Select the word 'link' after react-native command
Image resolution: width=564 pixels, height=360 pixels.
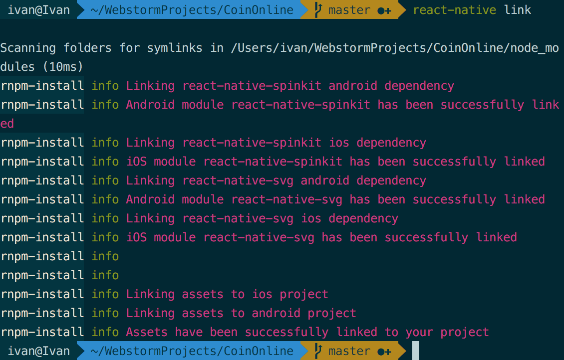[518, 9]
